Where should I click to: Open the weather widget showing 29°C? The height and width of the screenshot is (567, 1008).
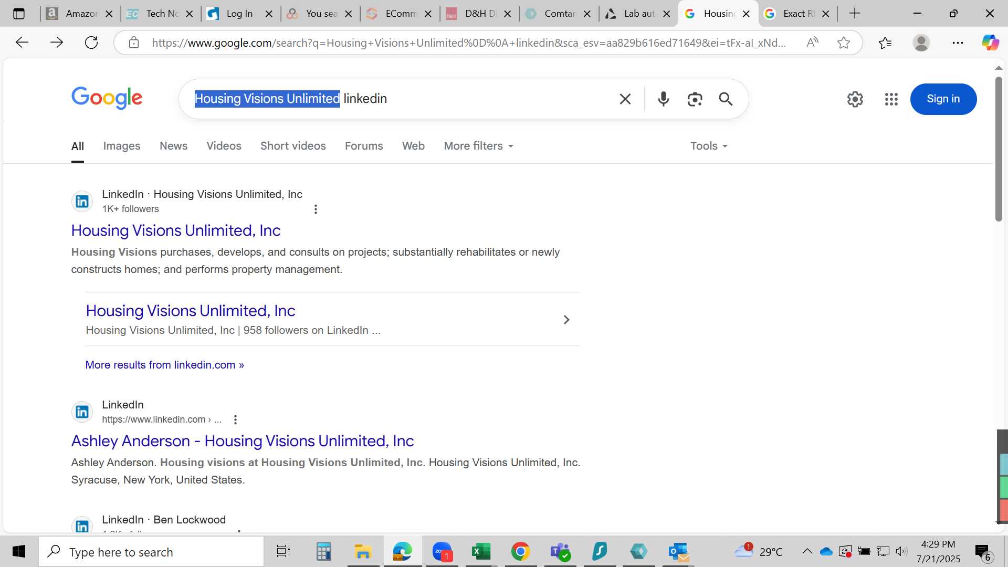[758, 551]
